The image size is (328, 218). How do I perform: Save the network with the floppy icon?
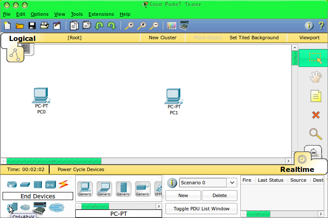click(x=32, y=26)
